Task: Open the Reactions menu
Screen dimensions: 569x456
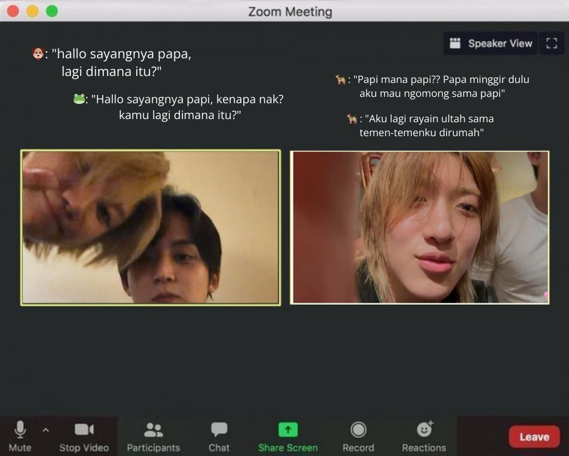Action: 424,436
